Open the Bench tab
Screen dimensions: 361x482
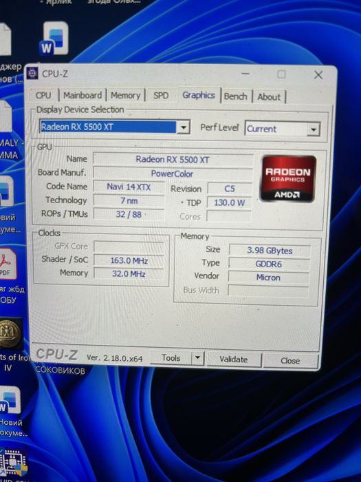[x=235, y=96]
